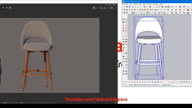Image resolution: width=192 pixels, height=108 pixels.
Task: Select the Paint Bucket tool in left toolbar
Action: [124, 22]
